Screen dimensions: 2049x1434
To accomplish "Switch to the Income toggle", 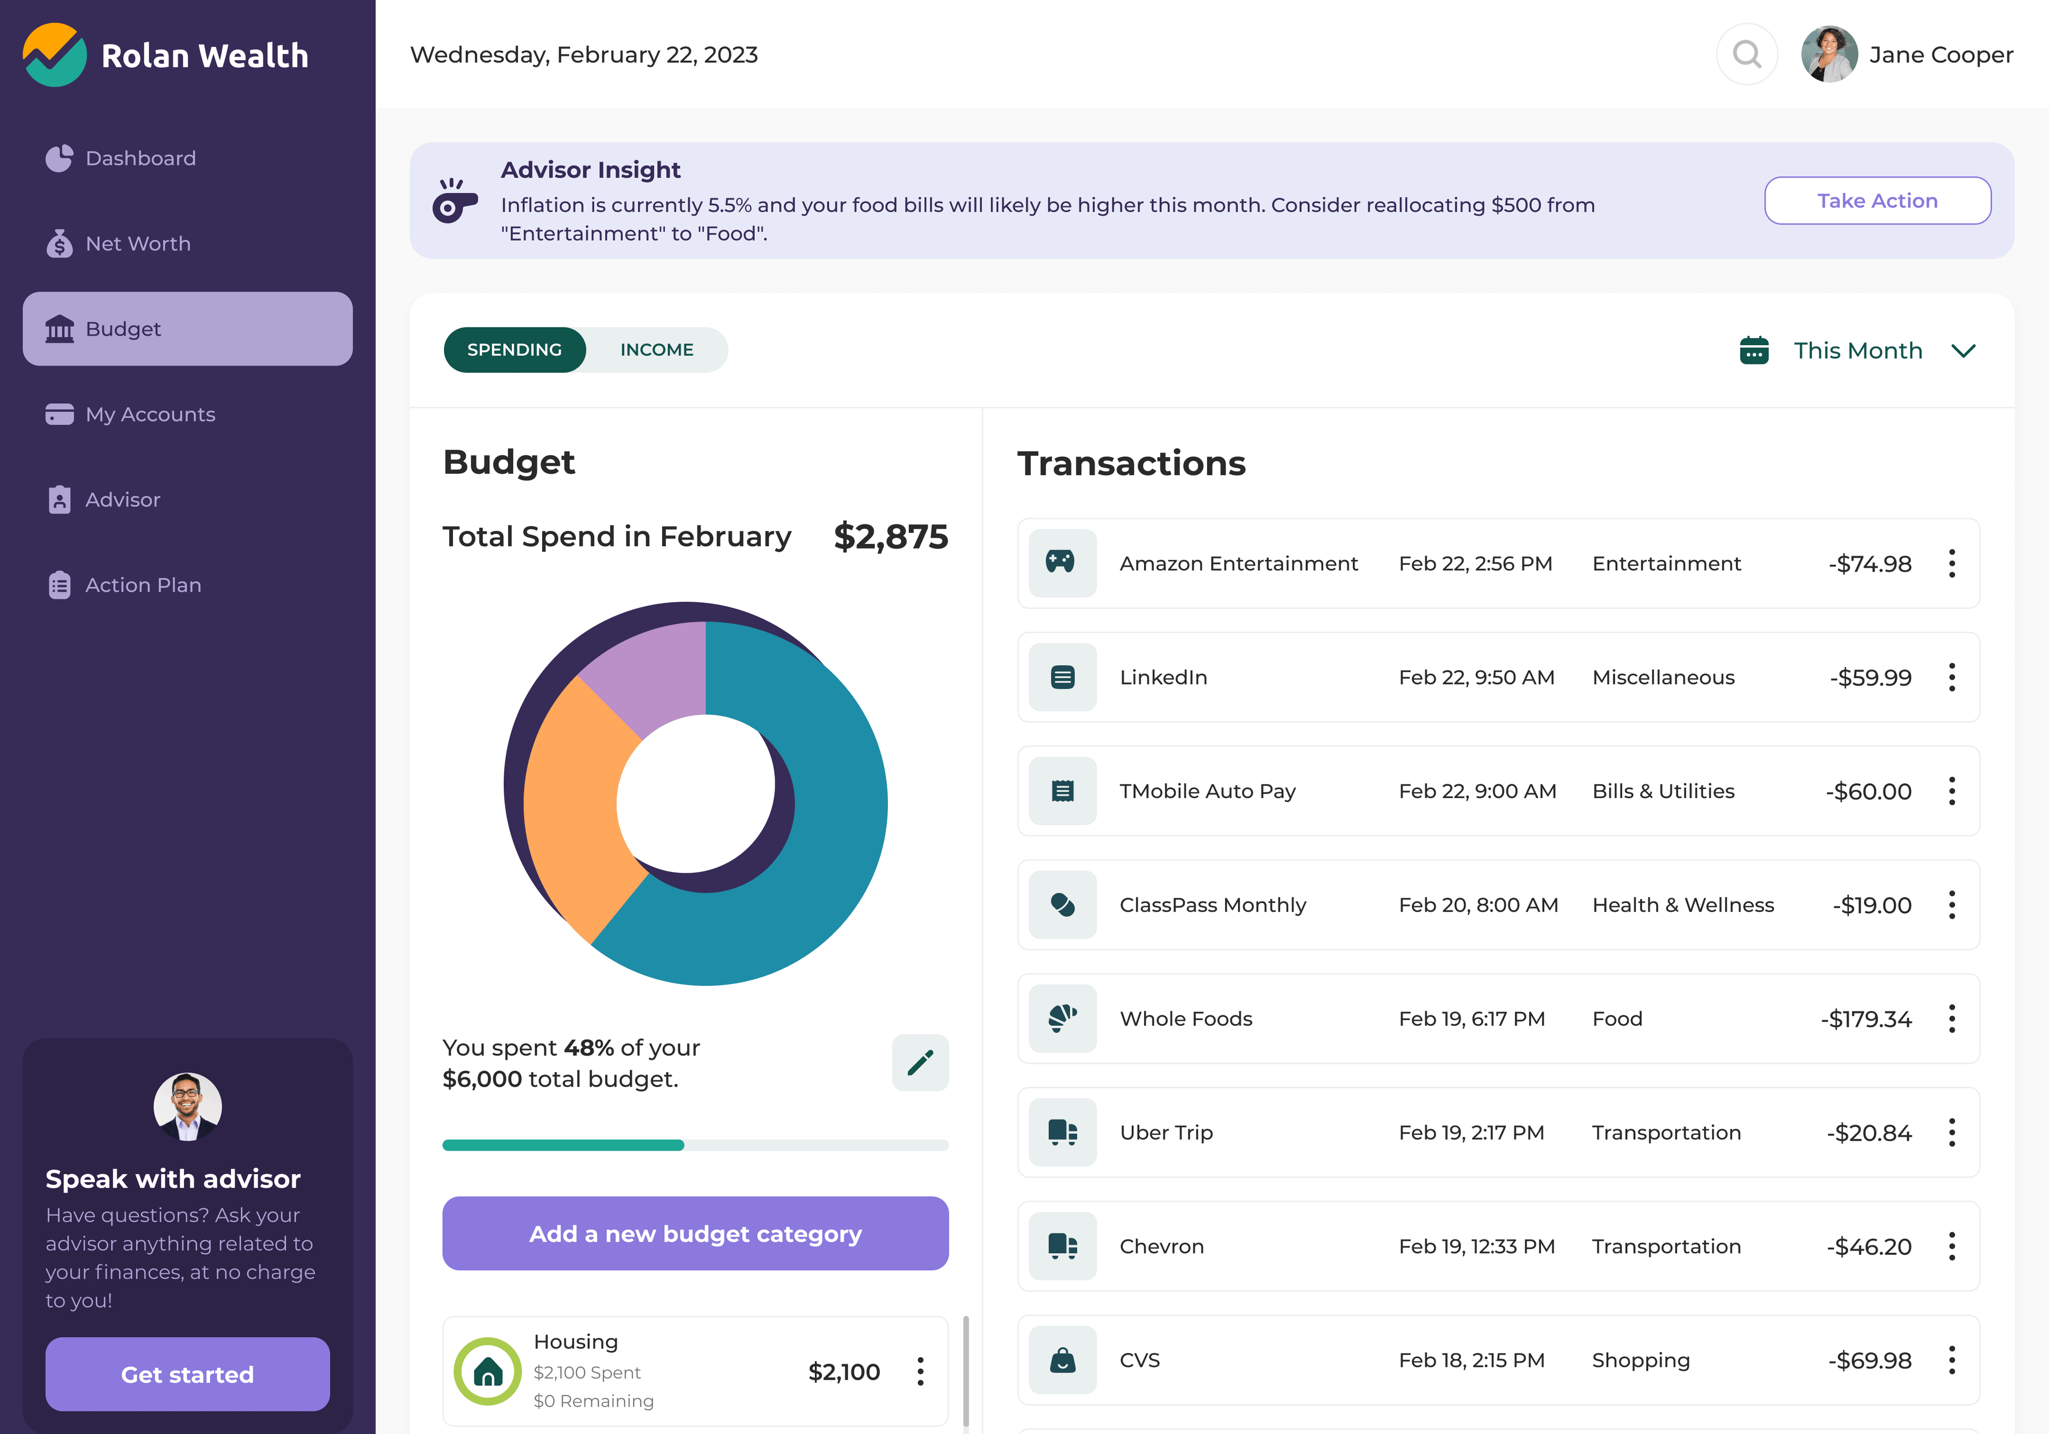I will (x=657, y=350).
